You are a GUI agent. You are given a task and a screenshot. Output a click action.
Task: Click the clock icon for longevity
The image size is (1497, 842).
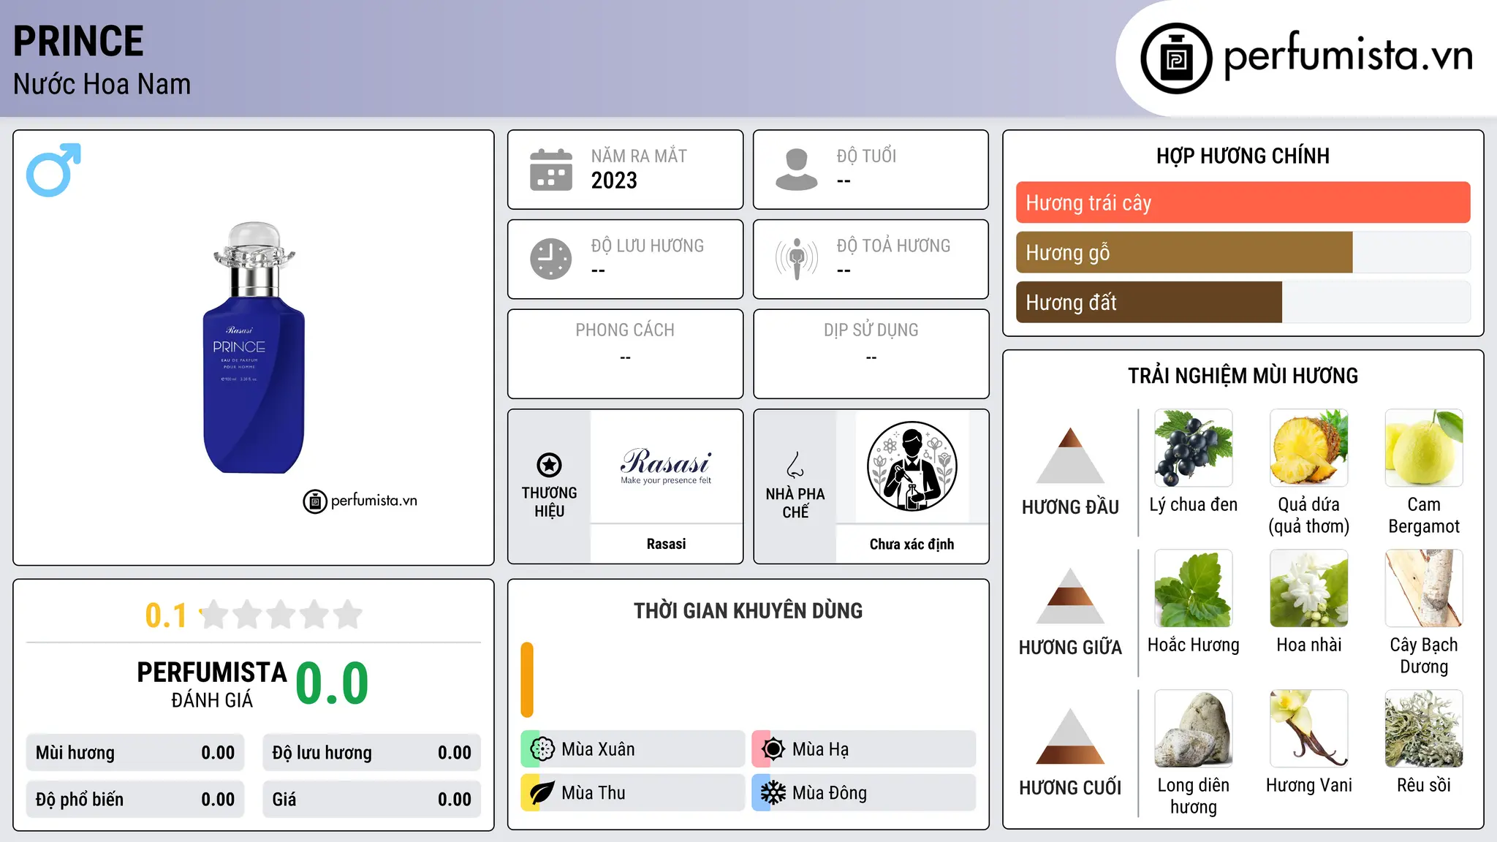coord(551,259)
